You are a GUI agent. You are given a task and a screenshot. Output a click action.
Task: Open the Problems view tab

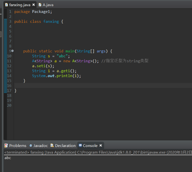coord(17,146)
